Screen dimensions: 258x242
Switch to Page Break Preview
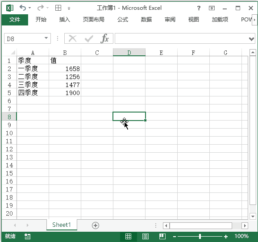pyautogui.click(x=162, y=236)
